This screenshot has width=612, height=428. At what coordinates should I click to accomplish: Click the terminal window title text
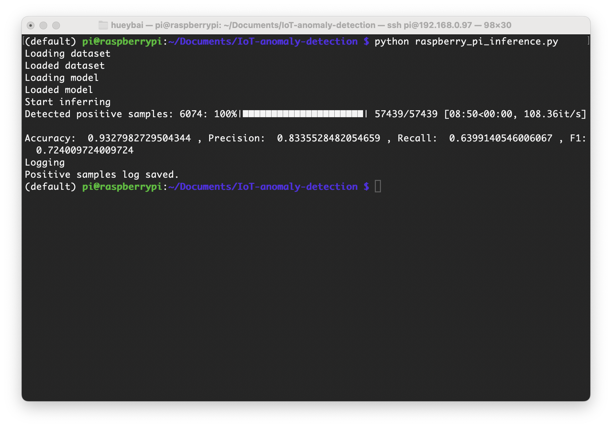[311, 25]
